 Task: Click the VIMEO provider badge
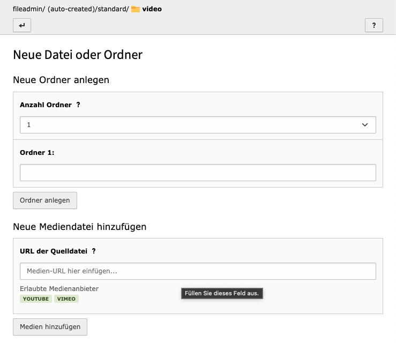(x=66, y=299)
